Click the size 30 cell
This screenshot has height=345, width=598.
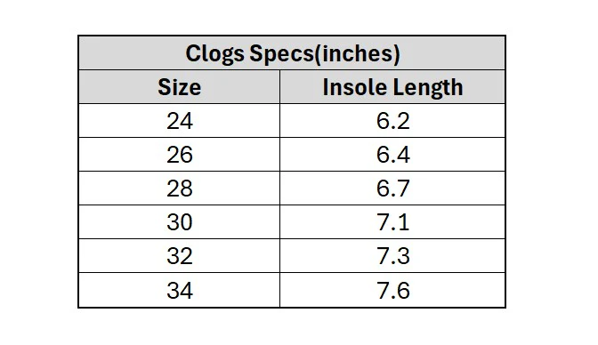coord(179,222)
